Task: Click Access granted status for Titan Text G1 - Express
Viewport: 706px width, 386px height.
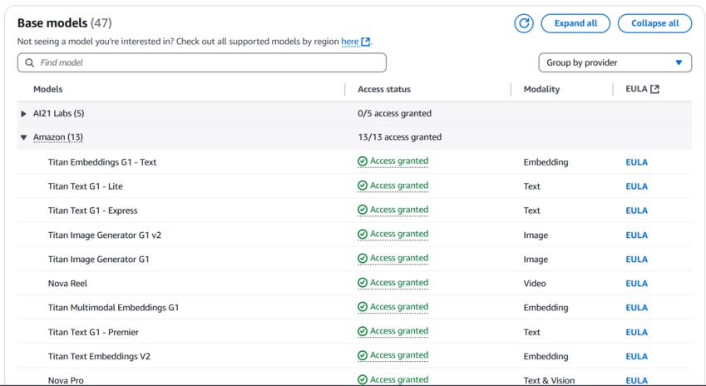Action: [398, 210]
